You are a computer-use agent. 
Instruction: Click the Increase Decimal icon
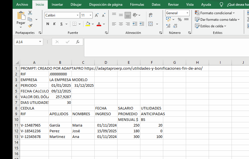[168, 26]
